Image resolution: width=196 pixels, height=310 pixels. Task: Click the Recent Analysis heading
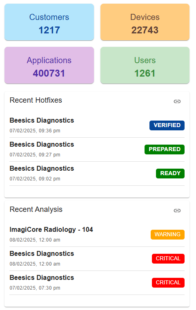coord(36,209)
